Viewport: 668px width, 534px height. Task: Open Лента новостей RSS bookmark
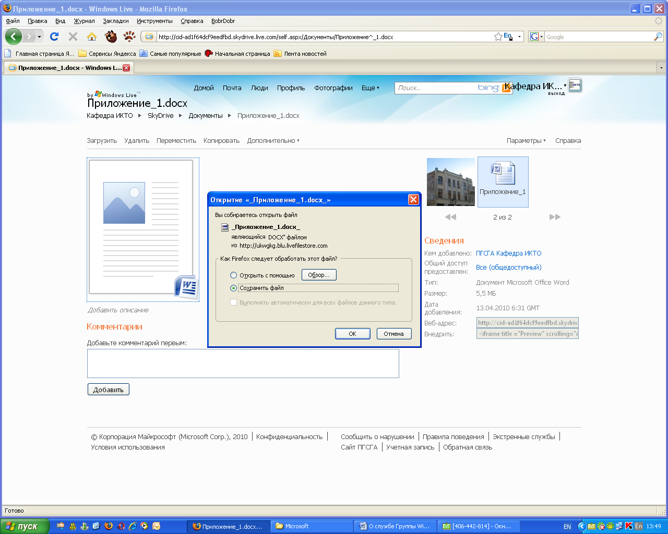300,54
